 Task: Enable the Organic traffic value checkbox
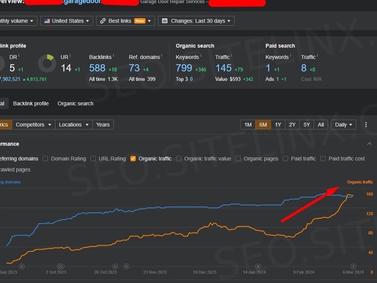[179, 158]
